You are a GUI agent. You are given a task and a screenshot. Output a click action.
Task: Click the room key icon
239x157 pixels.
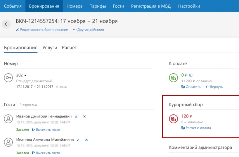click(x=9, y=78)
